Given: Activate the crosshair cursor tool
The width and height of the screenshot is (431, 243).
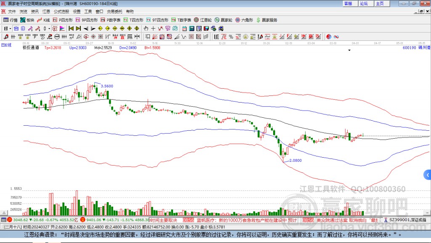Looking at the screenshot, I should coord(153,29).
